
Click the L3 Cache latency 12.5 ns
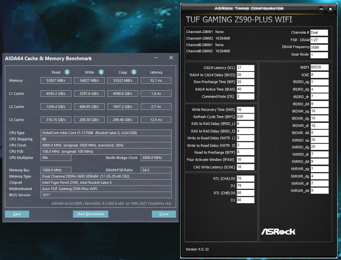156,120
